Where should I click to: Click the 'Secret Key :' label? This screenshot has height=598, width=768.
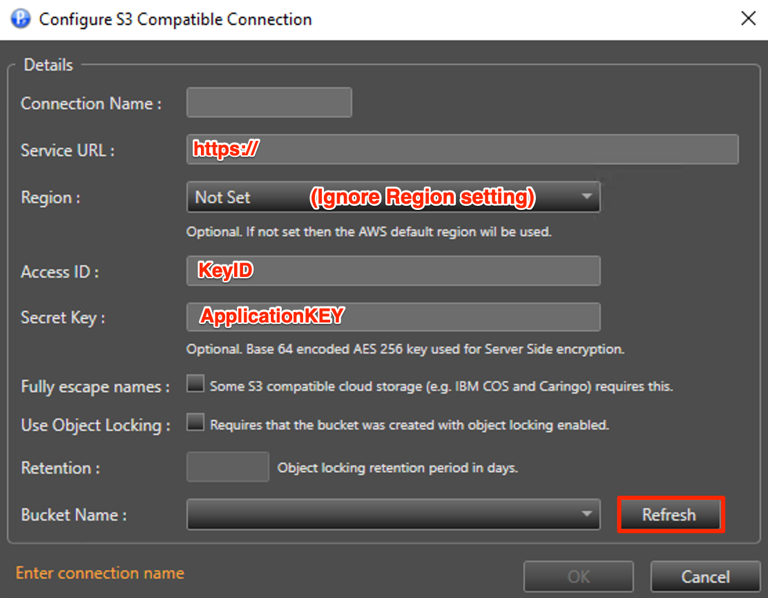[63, 318]
